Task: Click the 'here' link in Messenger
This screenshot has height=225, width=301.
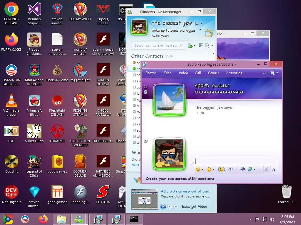Action: click(136, 164)
